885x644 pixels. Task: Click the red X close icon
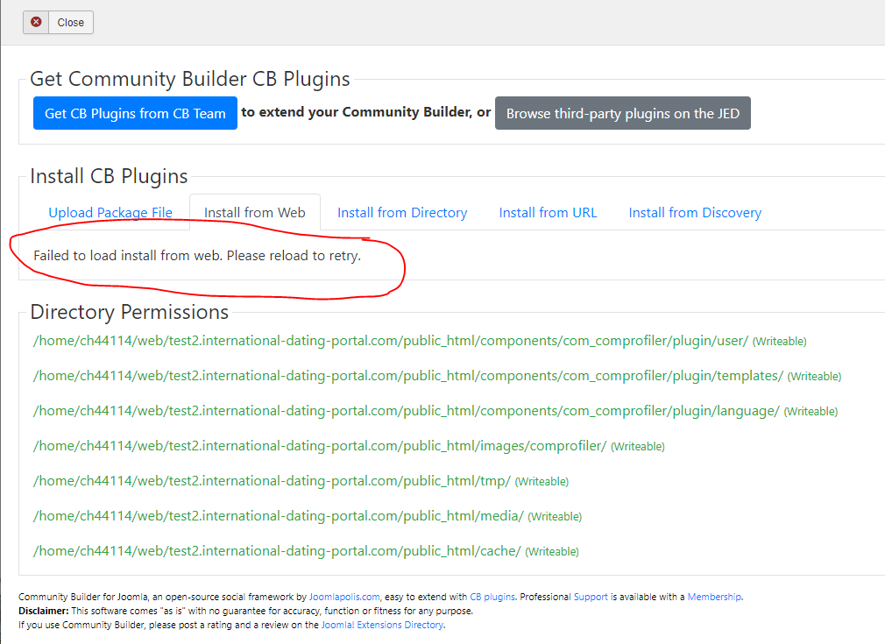(36, 22)
